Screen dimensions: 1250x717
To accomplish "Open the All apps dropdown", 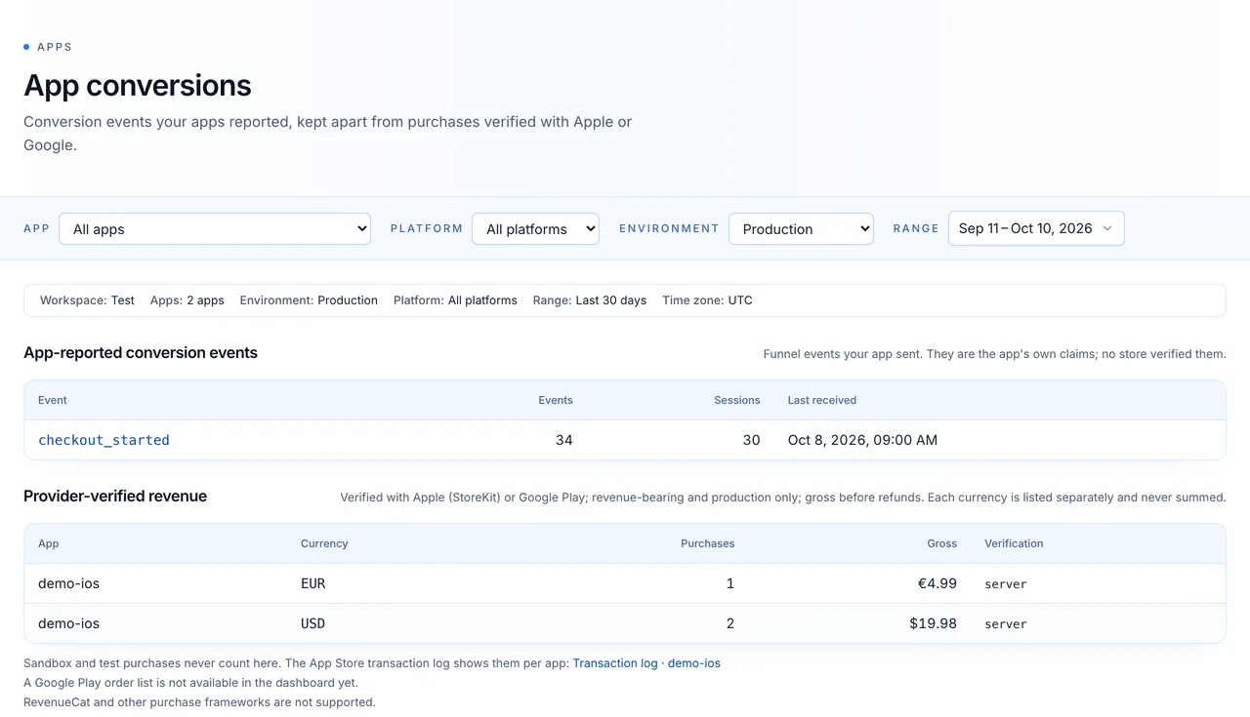I will pyautogui.click(x=215, y=229).
